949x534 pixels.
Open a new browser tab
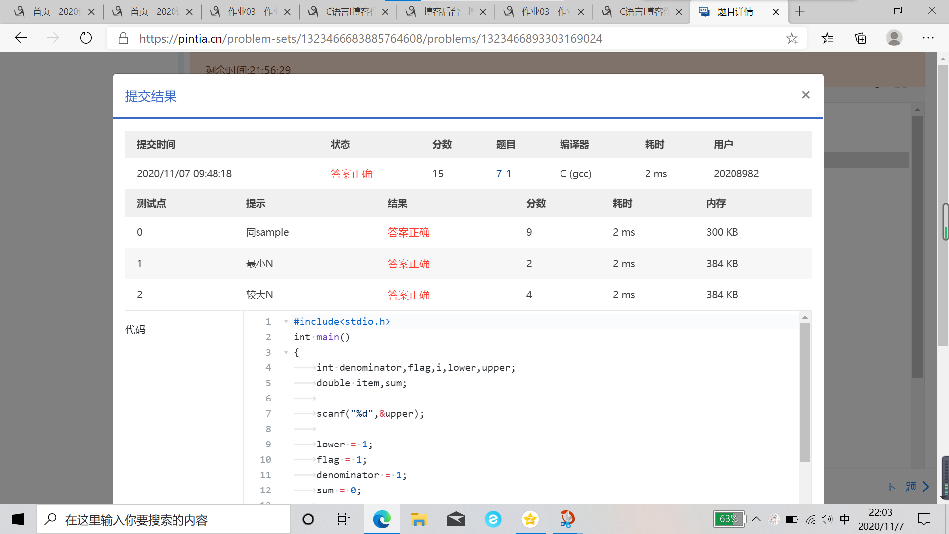800,12
